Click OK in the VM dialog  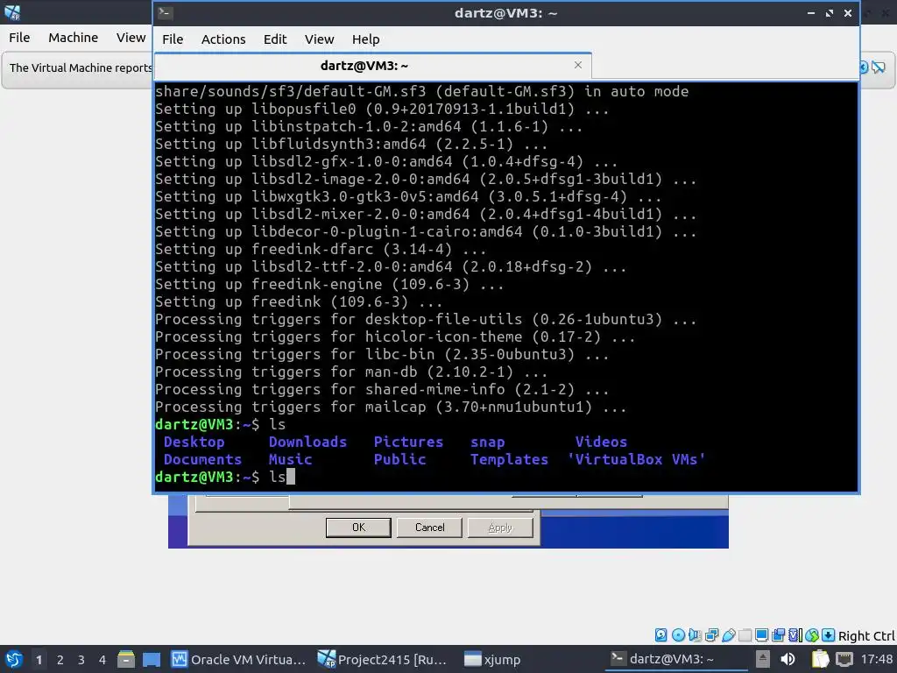pyautogui.click(x=358, y=528)
